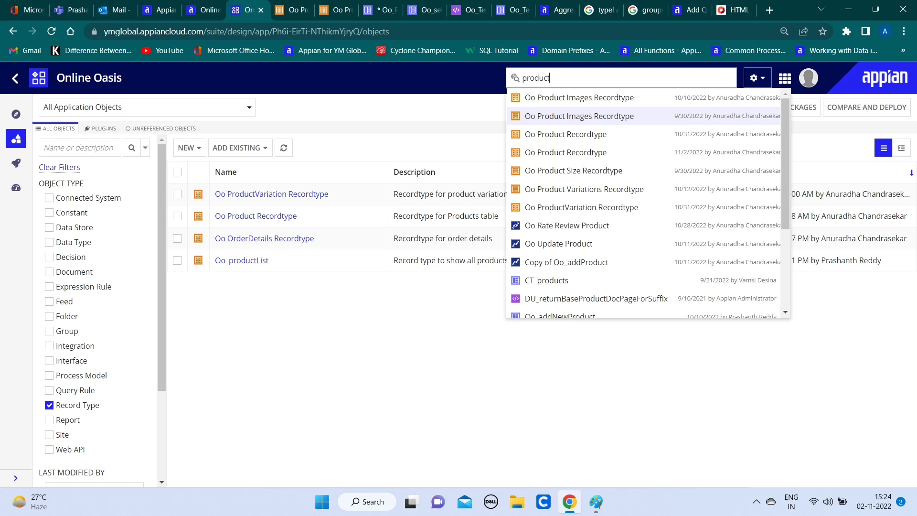Enable the Expression Rule filter checkbox
Image resolution: width=917 pixels, height=516 pixels.
pos(49,287)
